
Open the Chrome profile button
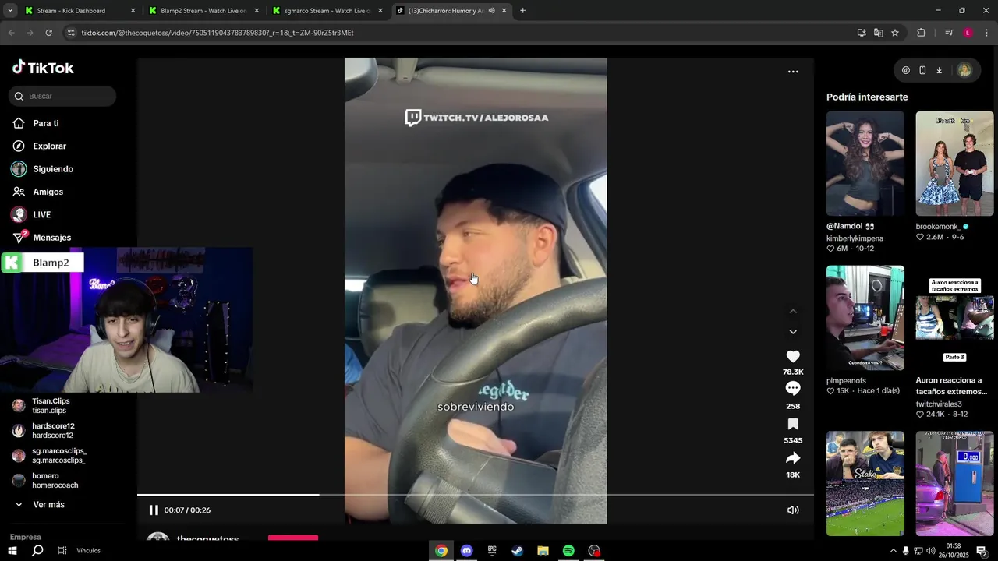point(968,33)
